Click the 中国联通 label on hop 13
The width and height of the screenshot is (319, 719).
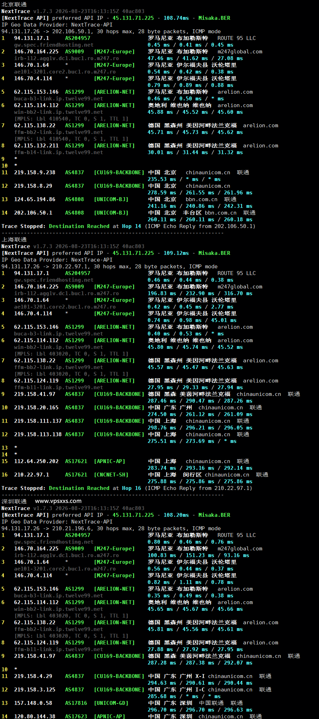click(211, 703)
